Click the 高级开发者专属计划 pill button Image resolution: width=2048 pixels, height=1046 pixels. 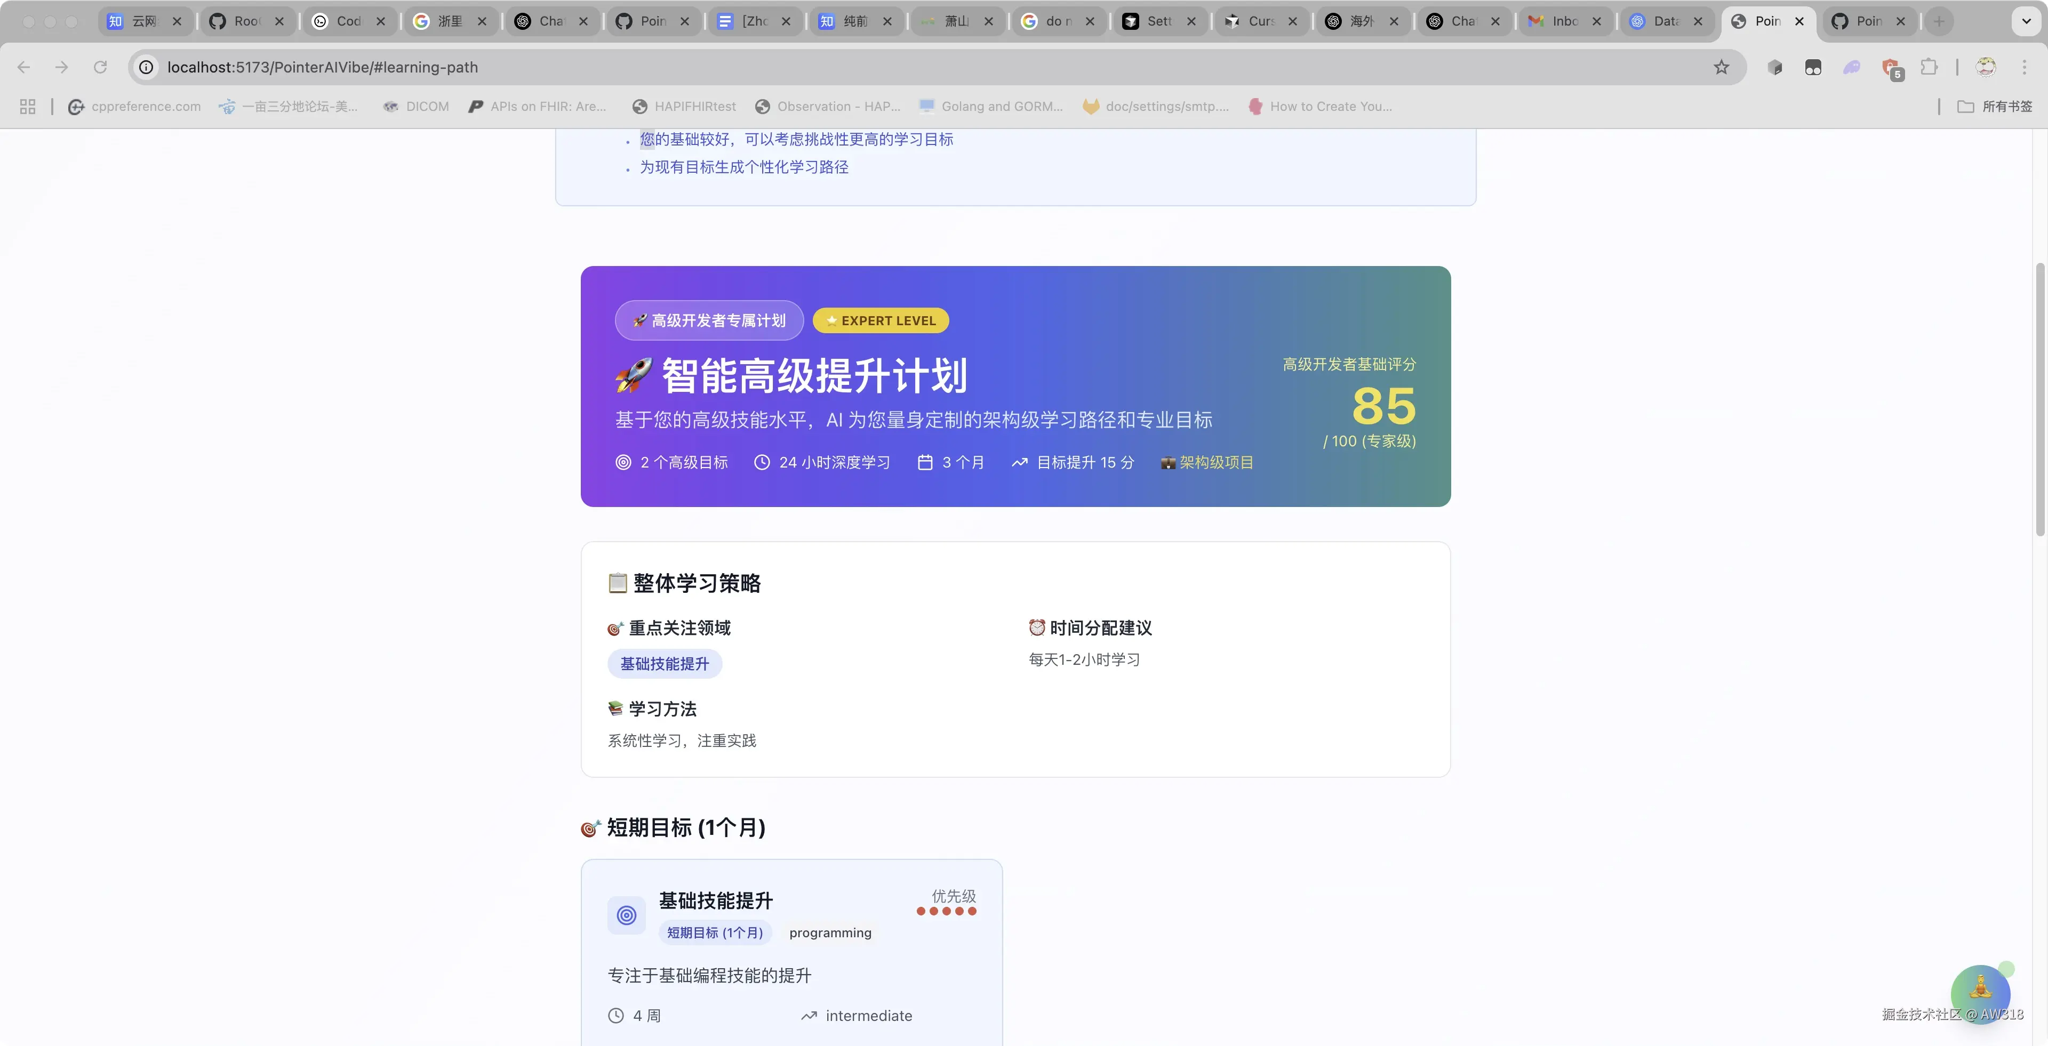(x=708, y=320)
